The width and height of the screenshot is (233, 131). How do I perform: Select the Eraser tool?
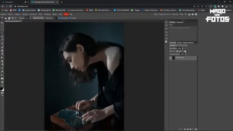pyautogui.click(x=2, y=54)
